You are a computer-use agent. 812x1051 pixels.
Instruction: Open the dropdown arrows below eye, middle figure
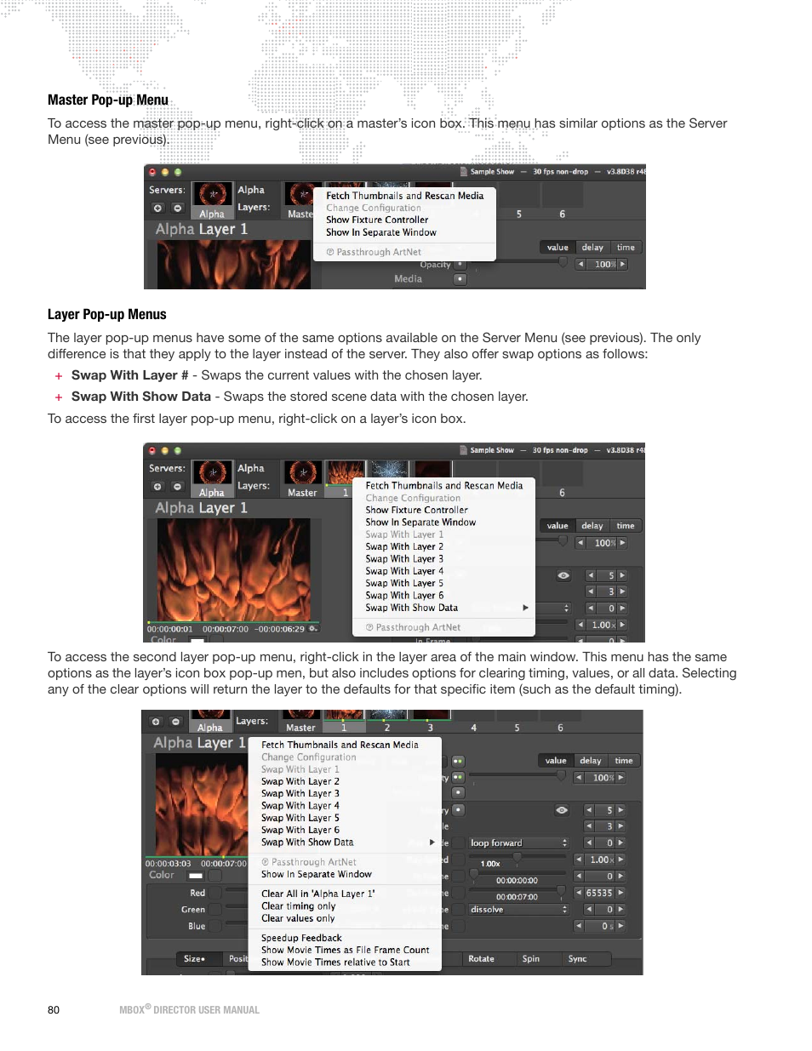pos(566,608)
